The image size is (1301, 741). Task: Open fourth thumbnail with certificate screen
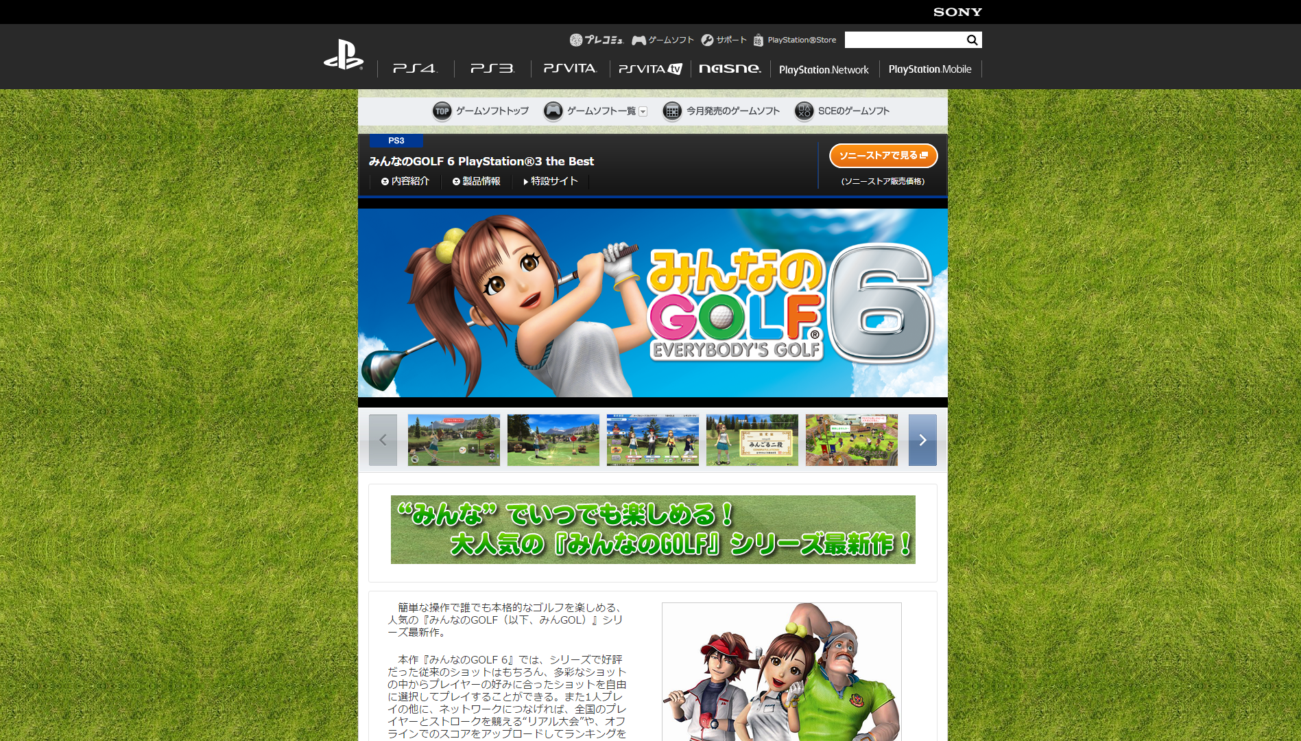(752, 440)
